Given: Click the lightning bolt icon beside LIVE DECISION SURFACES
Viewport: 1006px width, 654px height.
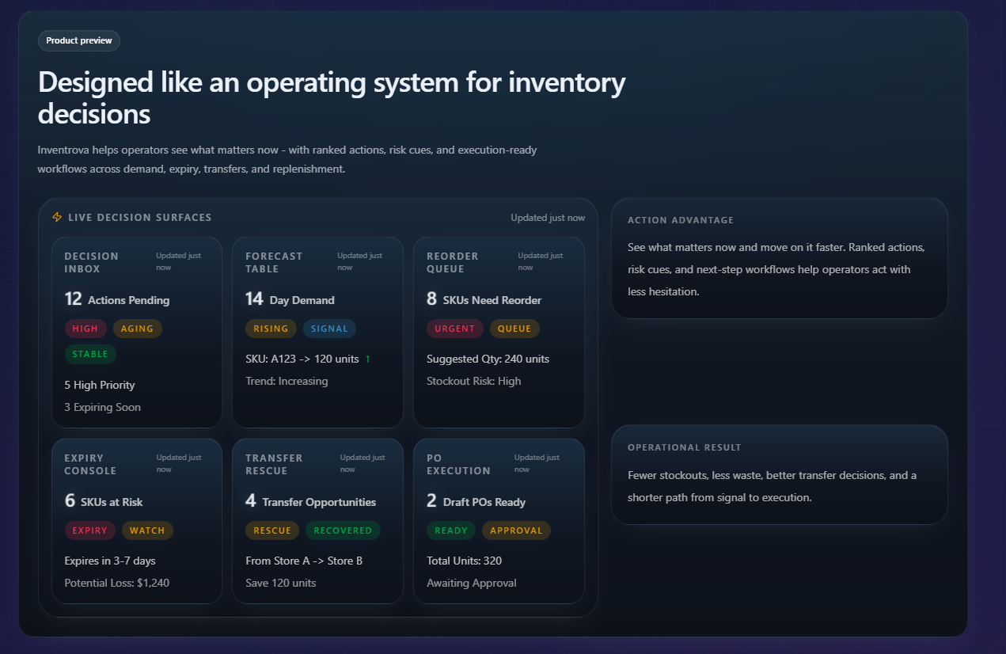Looking at the screenshot, I should point(56,217).
